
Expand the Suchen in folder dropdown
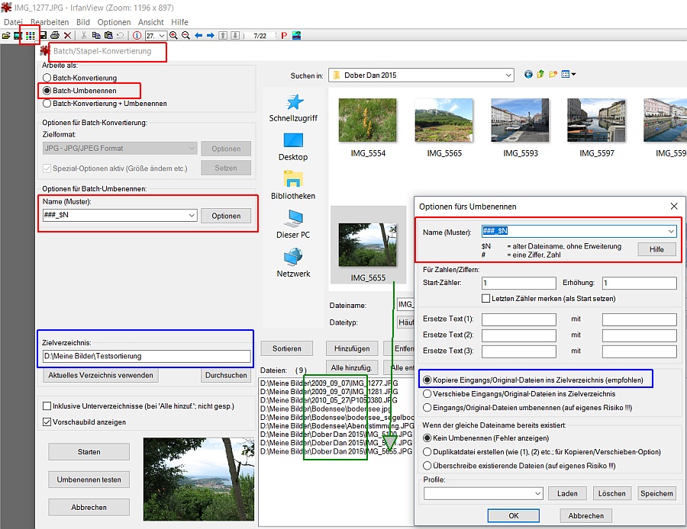(x=508, y=75)
